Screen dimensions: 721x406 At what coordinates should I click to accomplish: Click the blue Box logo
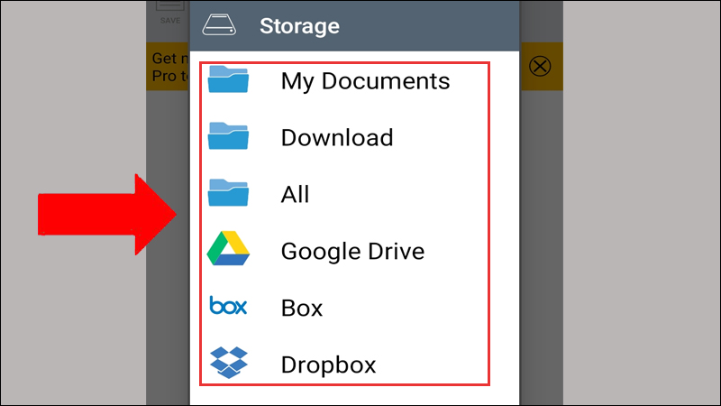coord(228,306)
